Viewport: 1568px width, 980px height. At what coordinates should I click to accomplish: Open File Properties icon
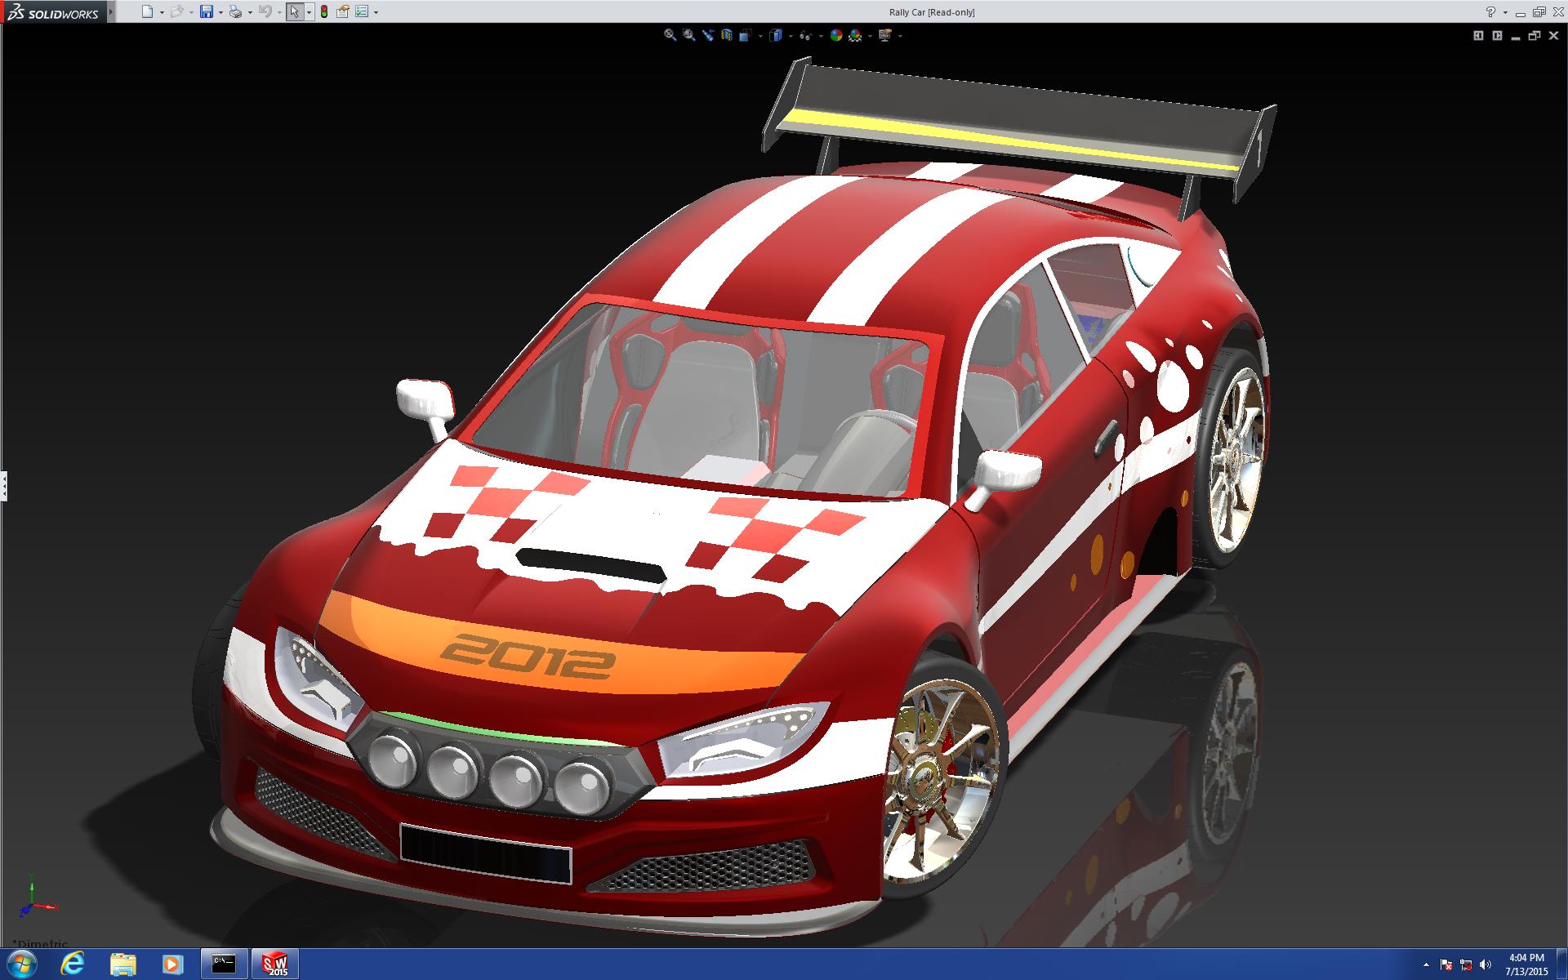(343, 12)
